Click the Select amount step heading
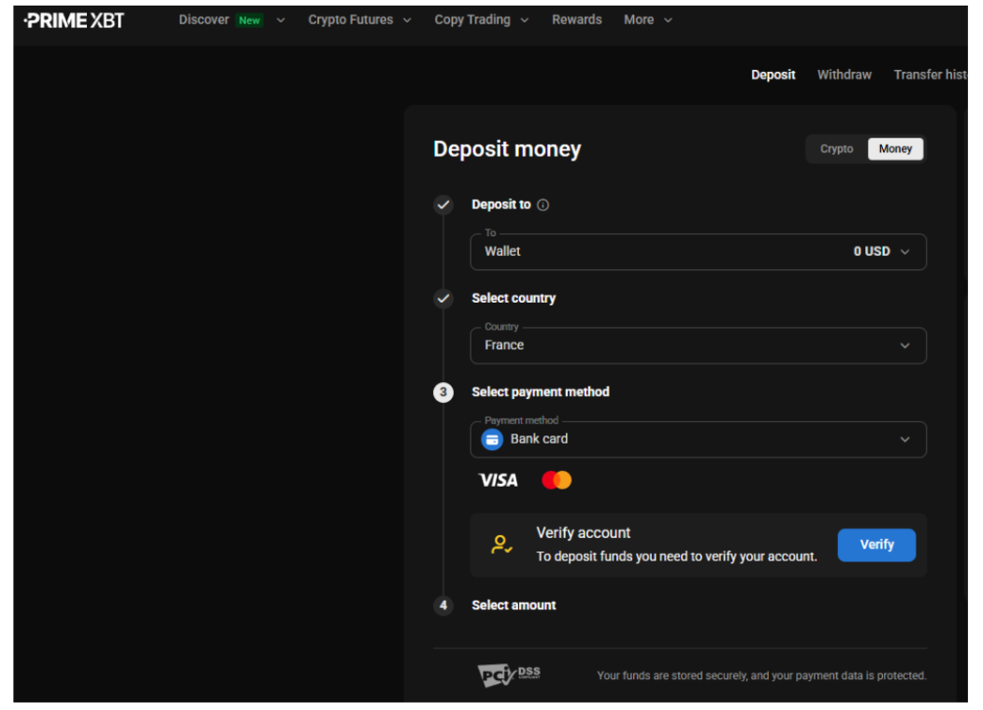 coord(513,605)
